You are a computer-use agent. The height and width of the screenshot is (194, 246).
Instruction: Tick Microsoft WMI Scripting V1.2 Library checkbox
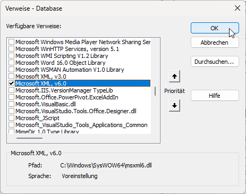click(x=12, y=56)
